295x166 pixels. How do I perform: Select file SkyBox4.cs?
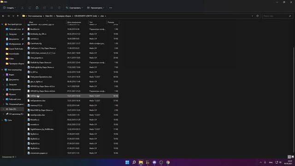[73, 148]
